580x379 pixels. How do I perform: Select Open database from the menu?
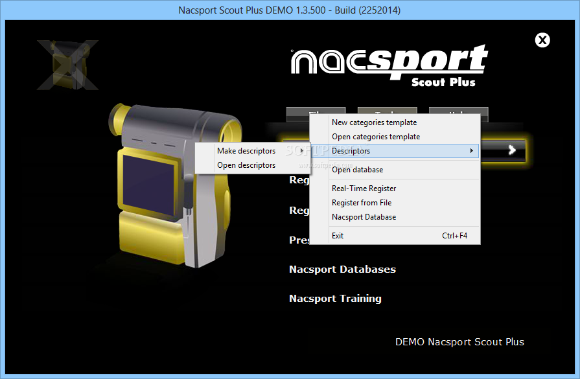click(x=395, y=170)
